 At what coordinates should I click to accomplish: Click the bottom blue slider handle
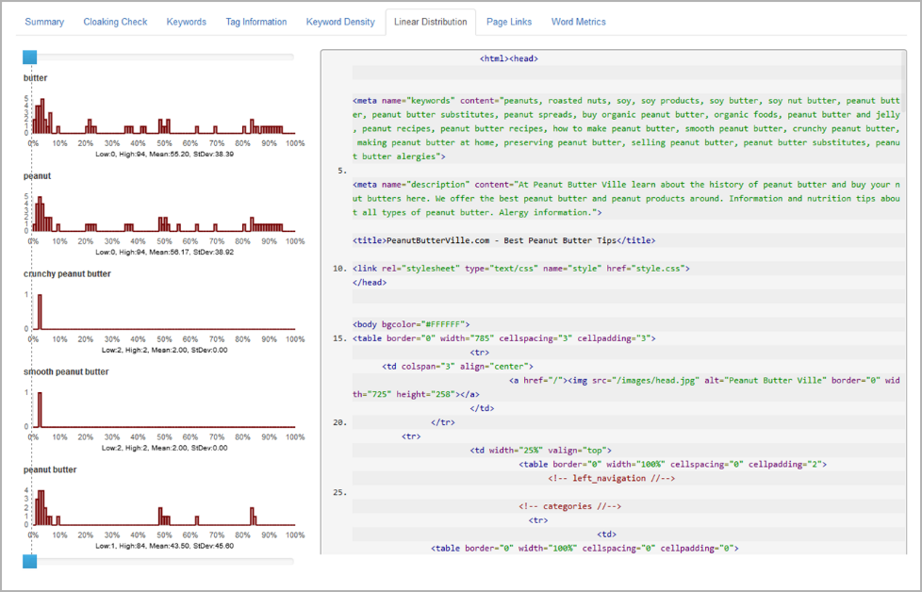[30, 562]
